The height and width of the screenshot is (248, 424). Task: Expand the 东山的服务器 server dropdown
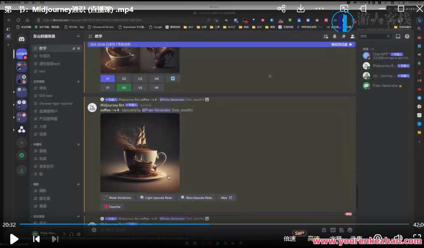78,37
